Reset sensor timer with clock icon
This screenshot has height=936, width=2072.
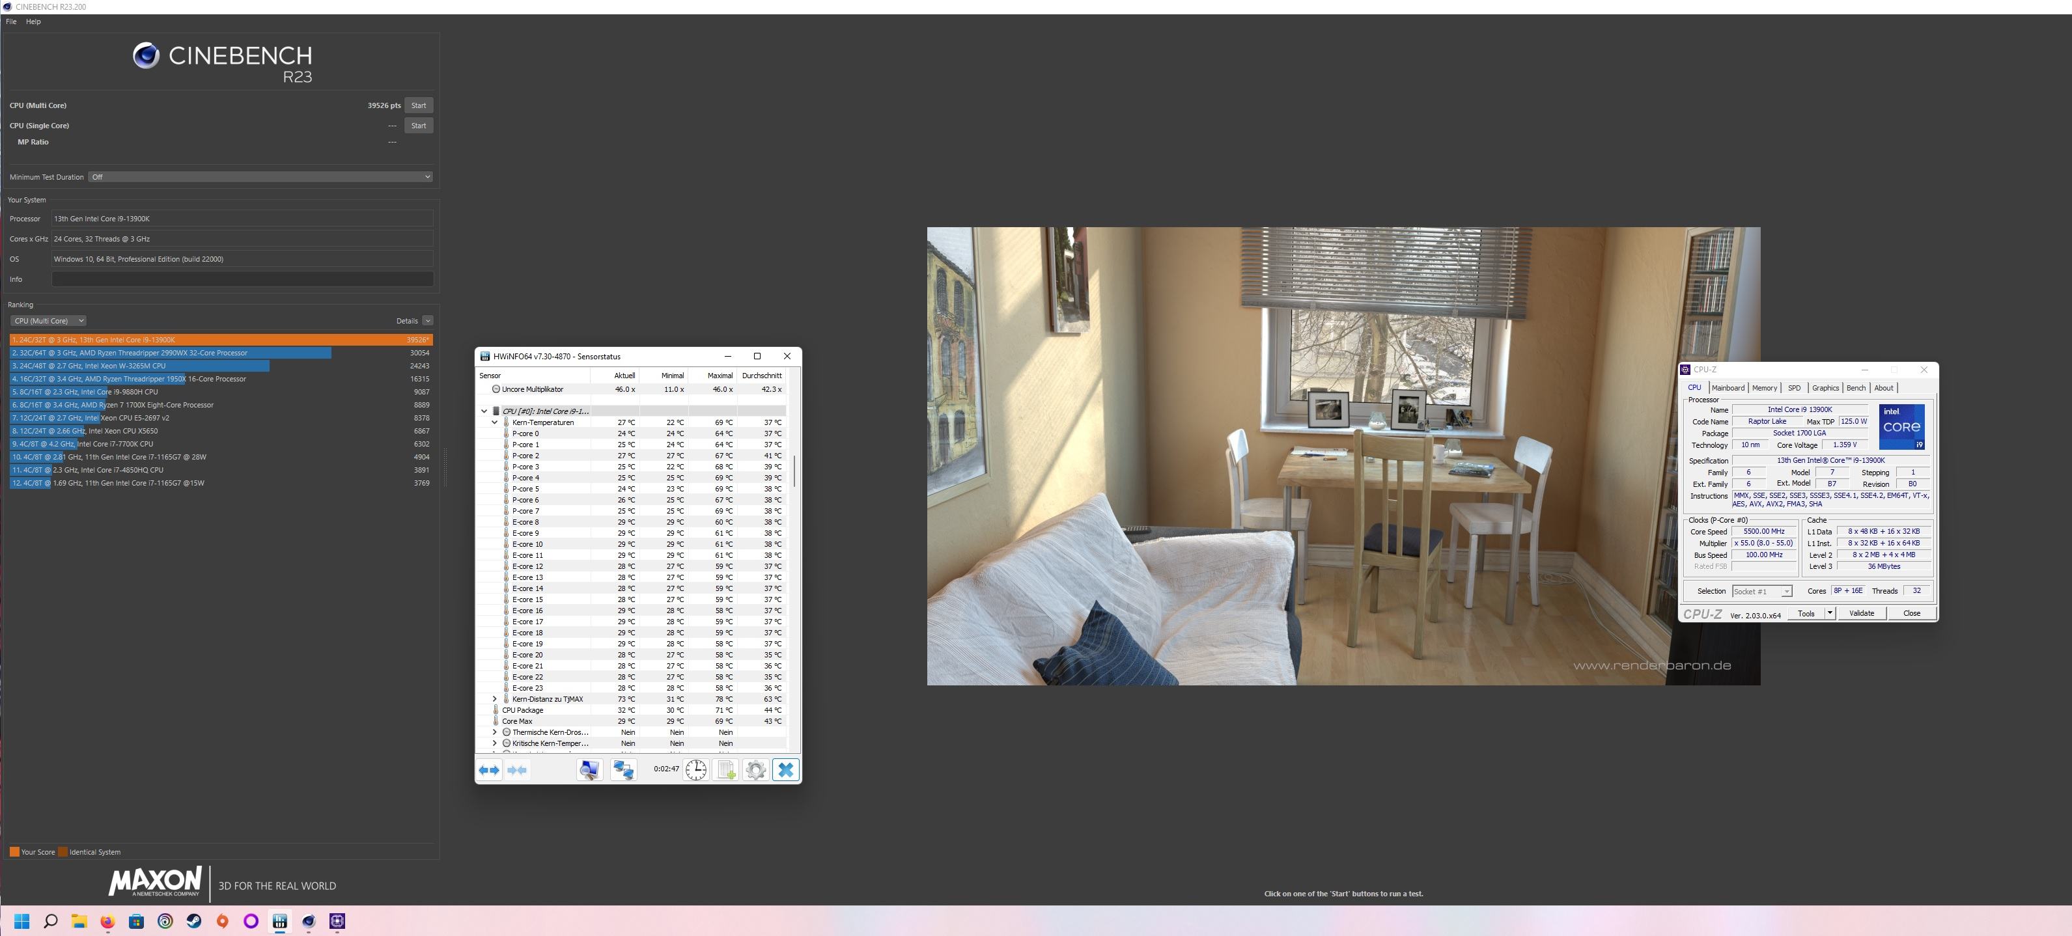point(695,769)
